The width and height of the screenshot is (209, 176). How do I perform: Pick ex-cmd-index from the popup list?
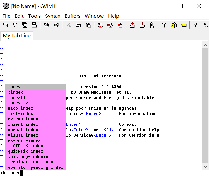[x=36, y=119]
